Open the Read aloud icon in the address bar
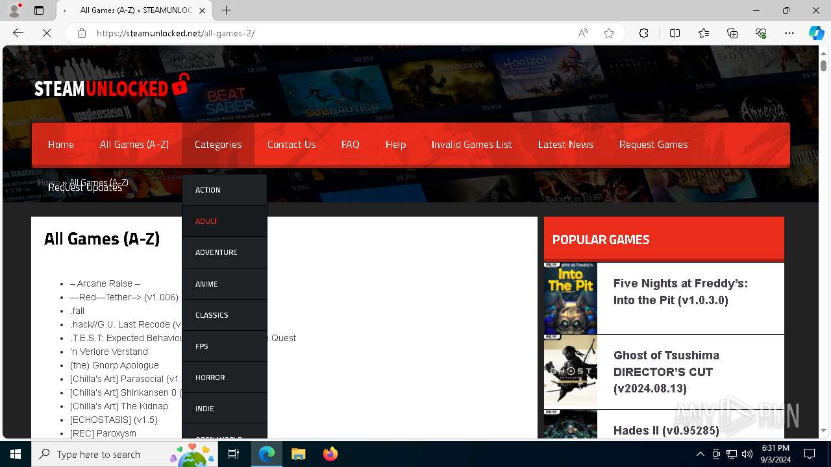Screen dimensions: 831x467 tap(583, 33)
